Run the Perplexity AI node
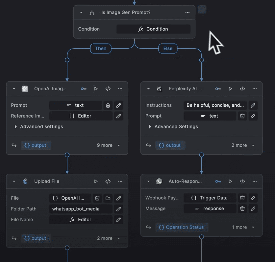Image resolution: width=275 pixels, height=262 pixels. click(x=230, y=89)
